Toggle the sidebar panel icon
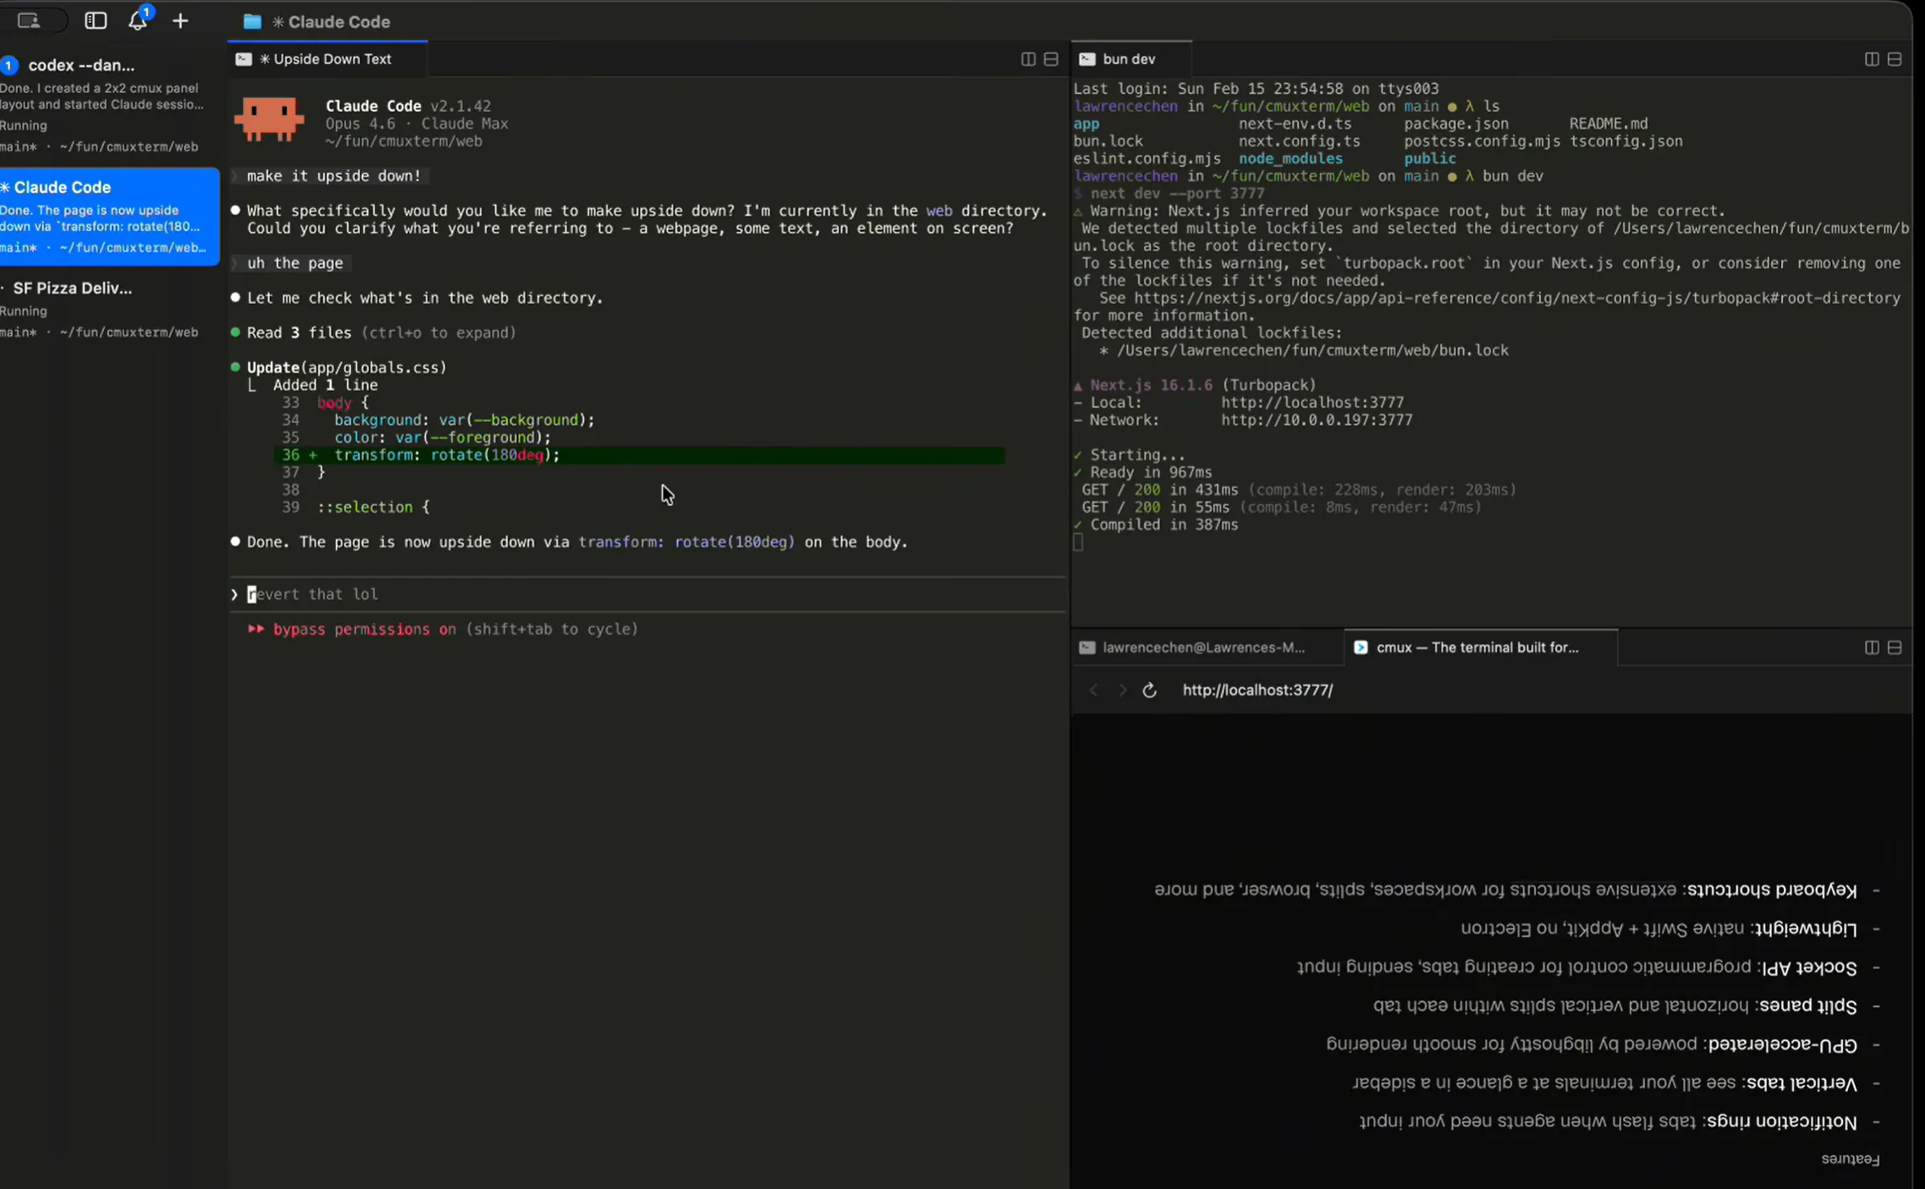This screenshot has width=1925, height=1189. (96, 21)
